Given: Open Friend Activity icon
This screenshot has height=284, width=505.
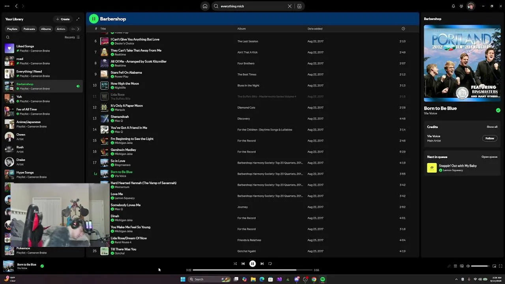Looking at the screenshot, I should [461, 6].
